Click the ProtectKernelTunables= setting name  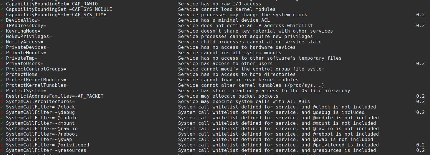coord(37,85)
